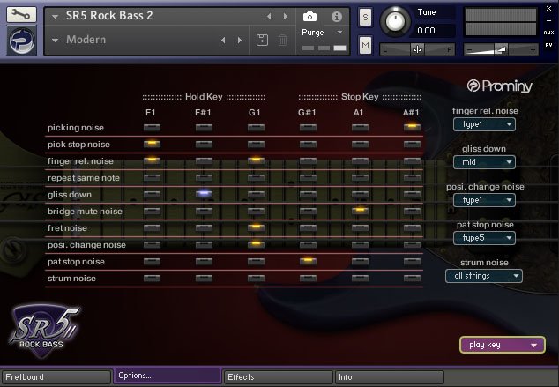Switch to the Fretboard tab

tap(56, 376)
